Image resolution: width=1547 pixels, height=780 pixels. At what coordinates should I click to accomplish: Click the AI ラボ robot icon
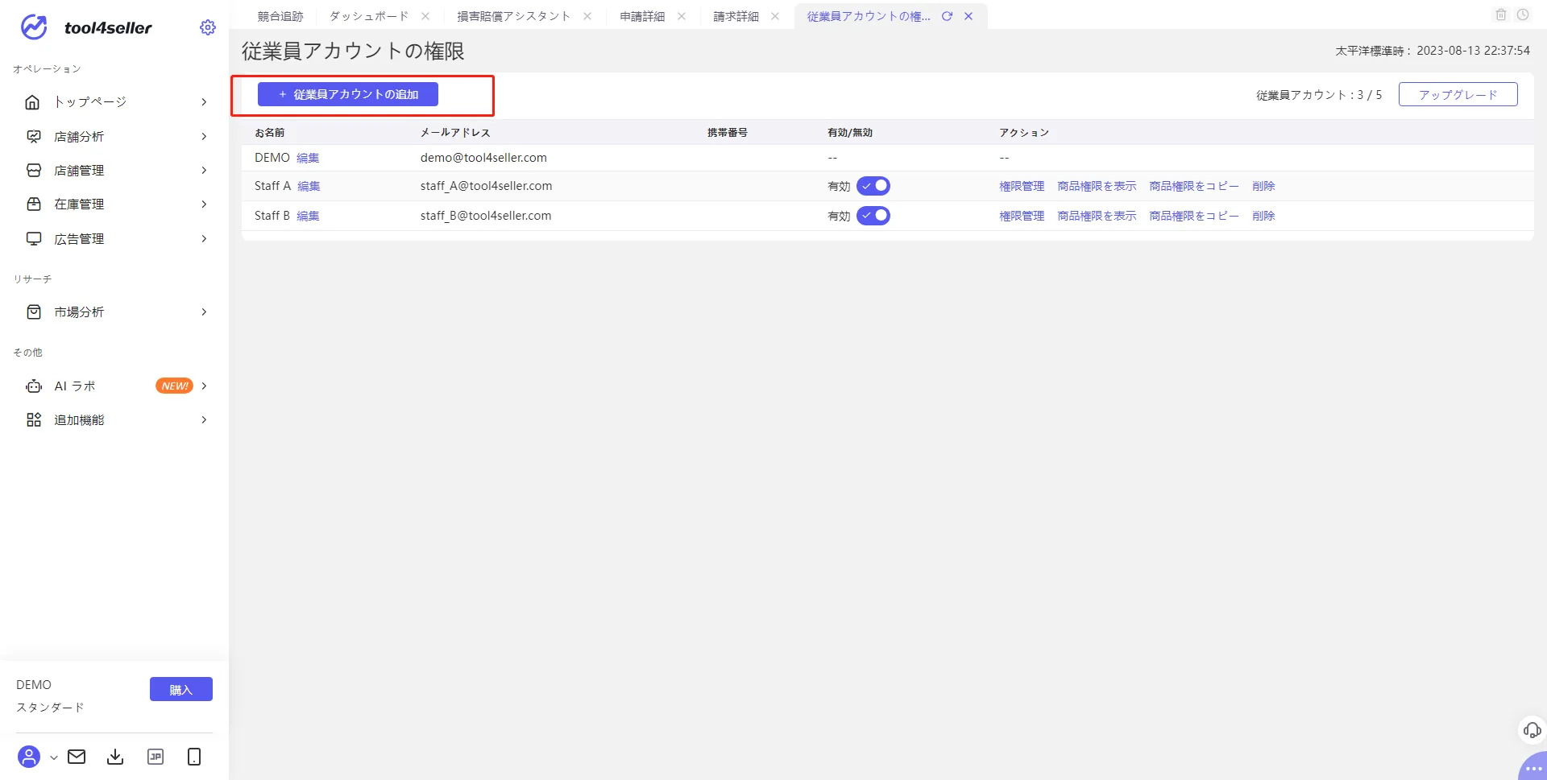[34, 386]
